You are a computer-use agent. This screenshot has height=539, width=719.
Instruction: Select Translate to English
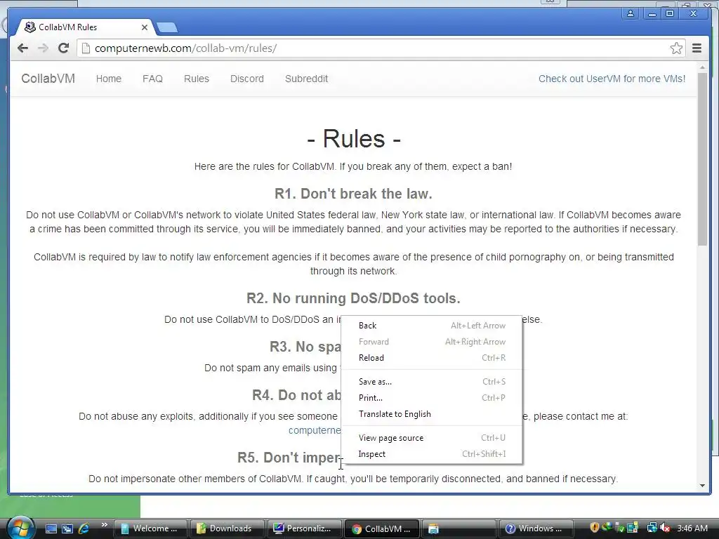(431, 414)
